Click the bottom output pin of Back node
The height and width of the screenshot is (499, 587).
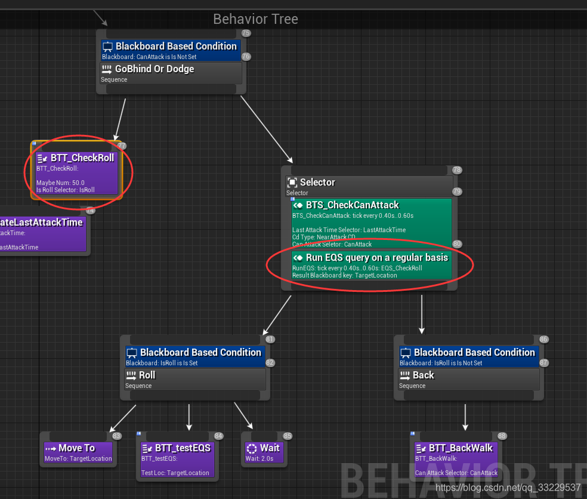(x=469, y=396)
